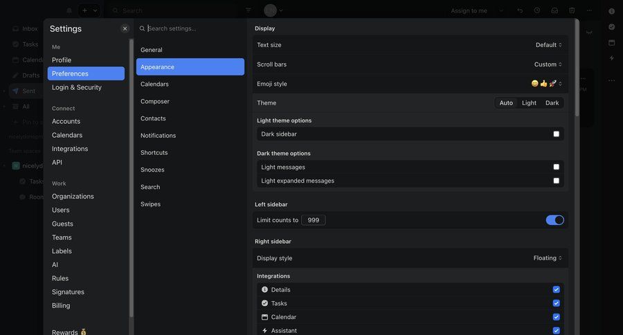Open the Emoji style dropdown
Screen dimensions: 623x335
click(x=547, y=84)
